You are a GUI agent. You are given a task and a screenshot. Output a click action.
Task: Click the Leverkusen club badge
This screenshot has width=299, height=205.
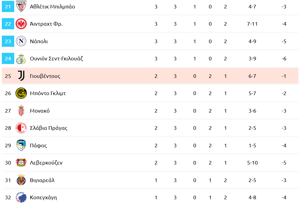(21, 163)
